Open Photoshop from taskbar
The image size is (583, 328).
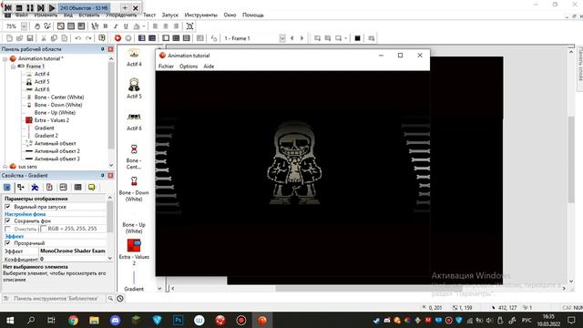click(x=179, y=320)
